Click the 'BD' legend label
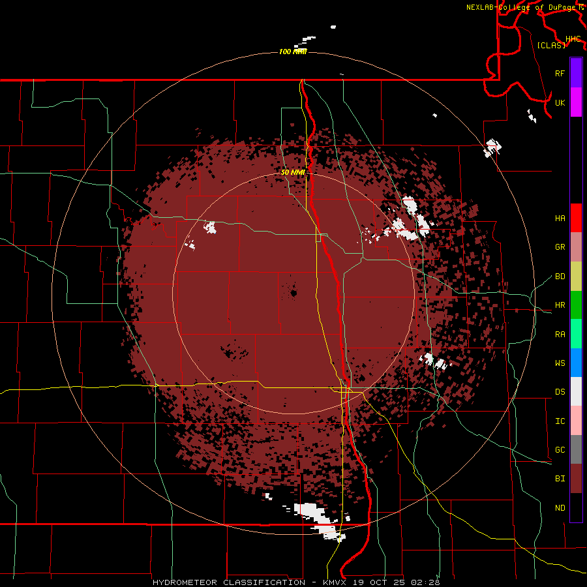The height and width of the screenshot is (587, 587). 560,277
